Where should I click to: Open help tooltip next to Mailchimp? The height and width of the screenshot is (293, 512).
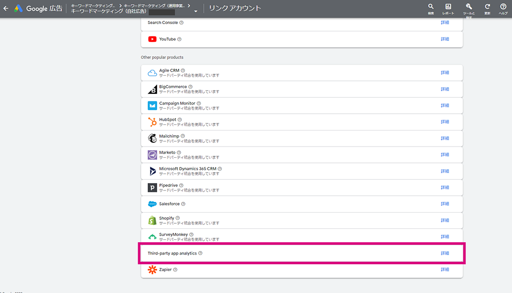[183, 136]
